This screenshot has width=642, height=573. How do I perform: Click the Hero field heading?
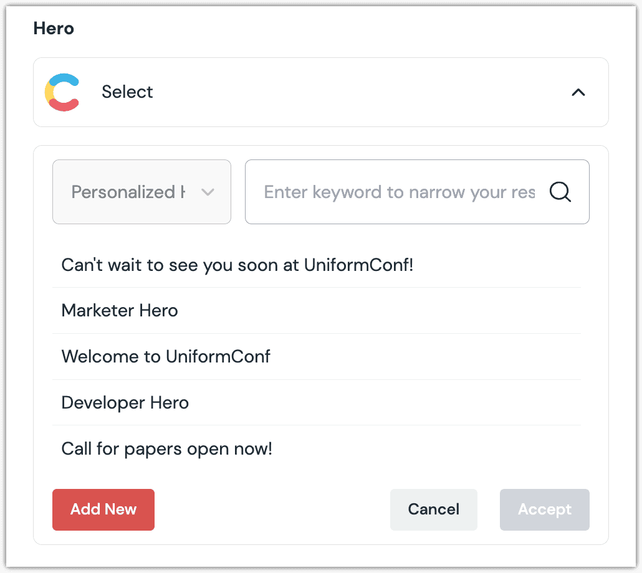click(x=54, y=28)
